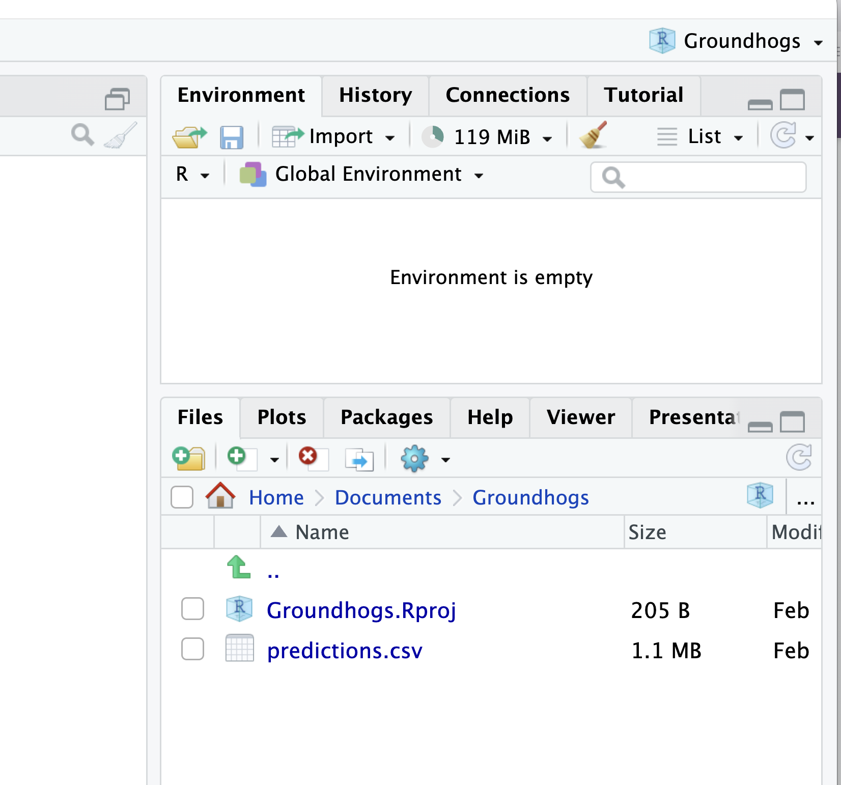Click the environment search field
Image resolution: width=841 pixels, height=785 pixels.
point(697,177)
